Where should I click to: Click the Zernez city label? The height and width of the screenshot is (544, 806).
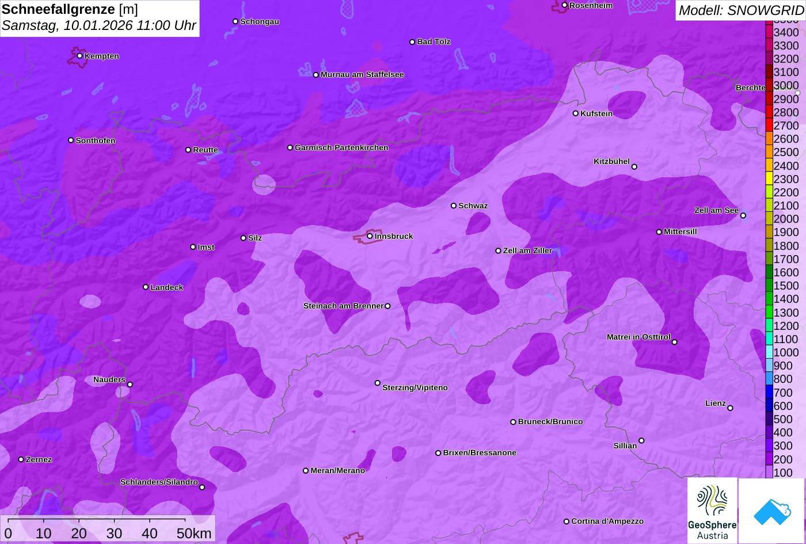click(39, 459)
